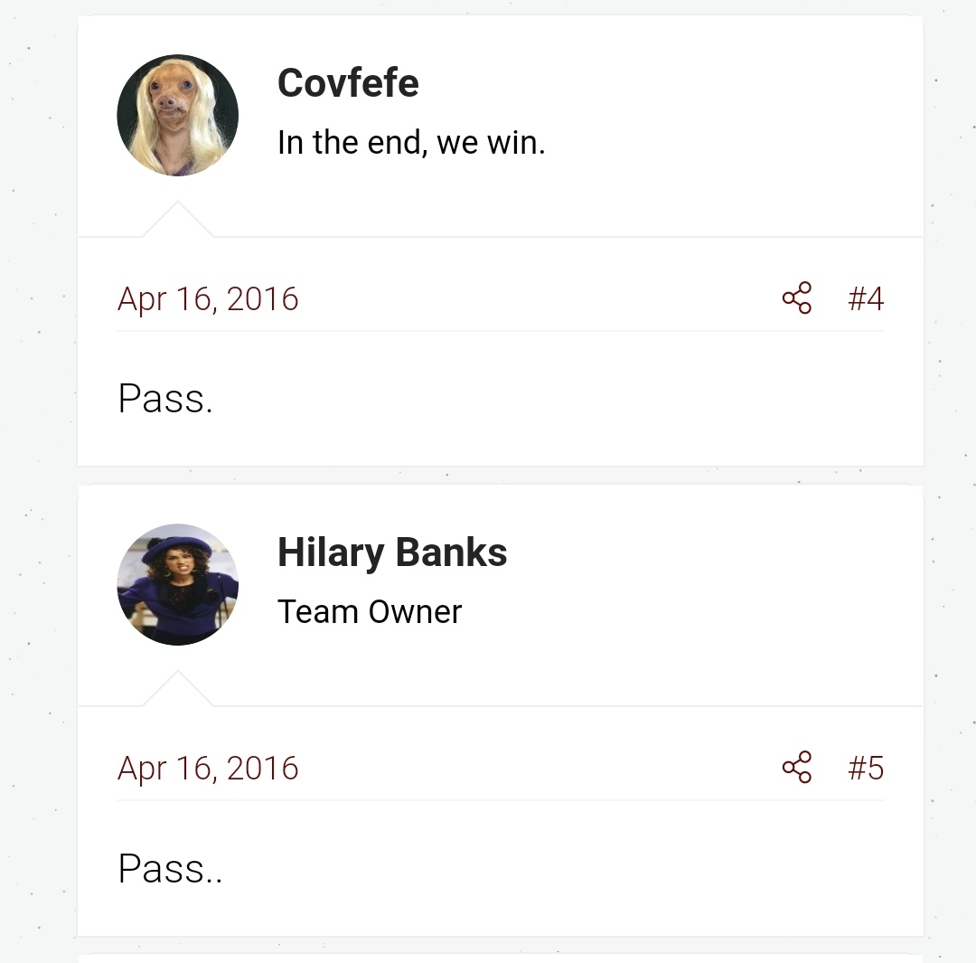
Task: Click the 'In the end, we win.' user title
Action: point(411,143)
